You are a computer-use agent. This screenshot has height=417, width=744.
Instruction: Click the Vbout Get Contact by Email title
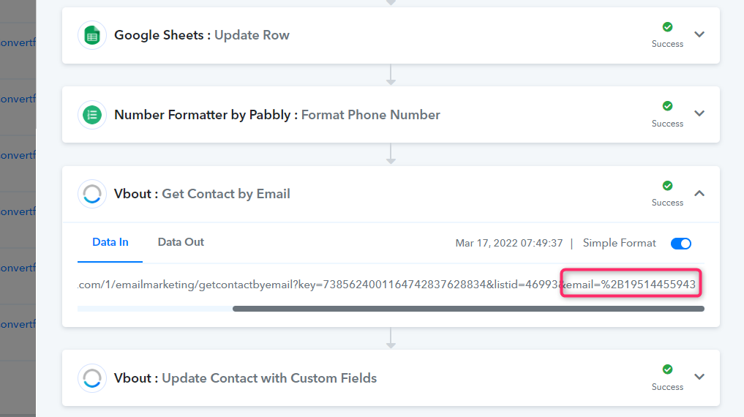click(x=202, y=194)
